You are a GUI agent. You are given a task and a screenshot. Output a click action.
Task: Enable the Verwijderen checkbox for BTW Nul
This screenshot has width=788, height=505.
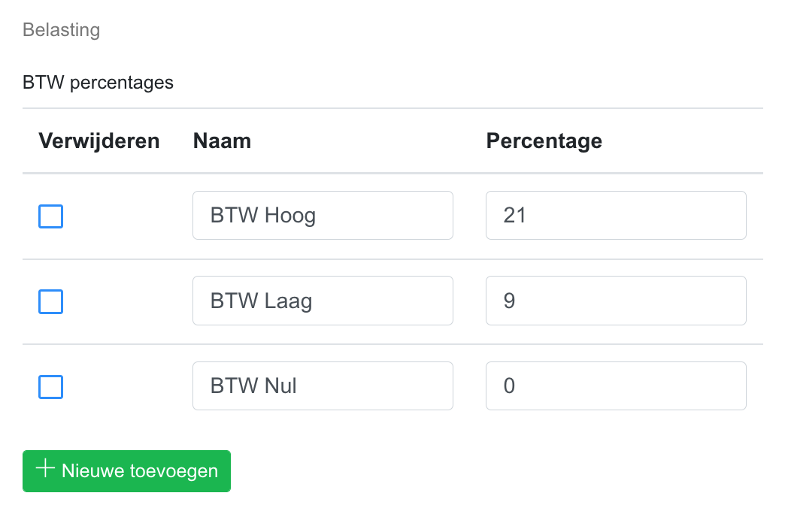(50, 387)
